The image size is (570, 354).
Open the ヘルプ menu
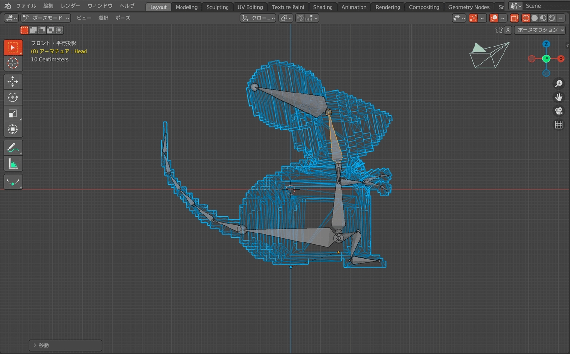click(127, 6)
